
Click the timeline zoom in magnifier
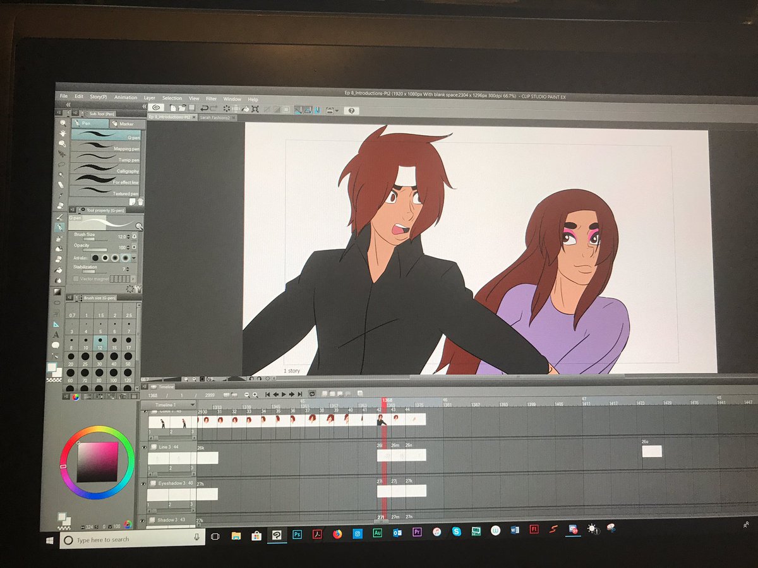[x=256, y=394]
